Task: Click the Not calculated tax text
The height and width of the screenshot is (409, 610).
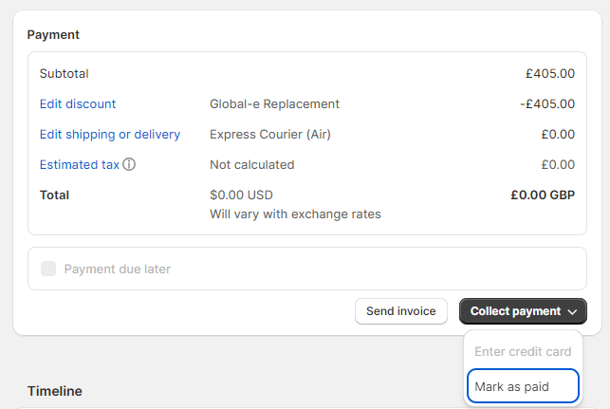Action: (x=252, y=164)
